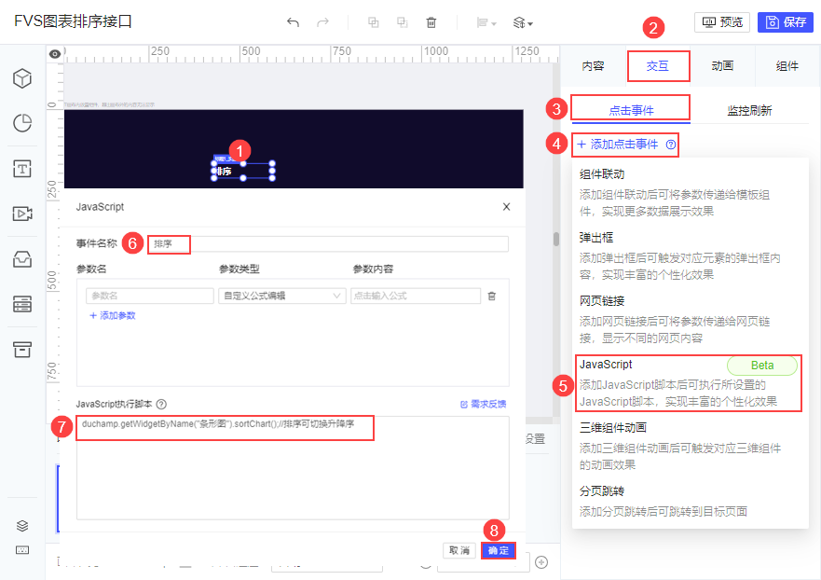Click the 事件名称 input field
The height and width of the screenshot is (580, 821).
[328, 243]
